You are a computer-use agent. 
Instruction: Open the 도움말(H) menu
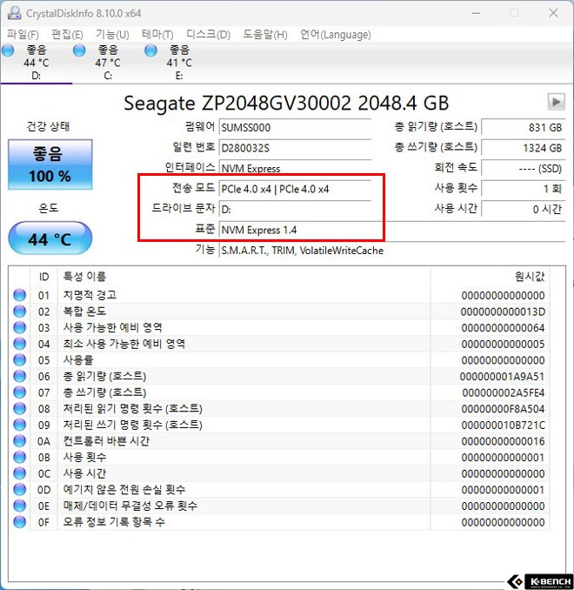264,35
